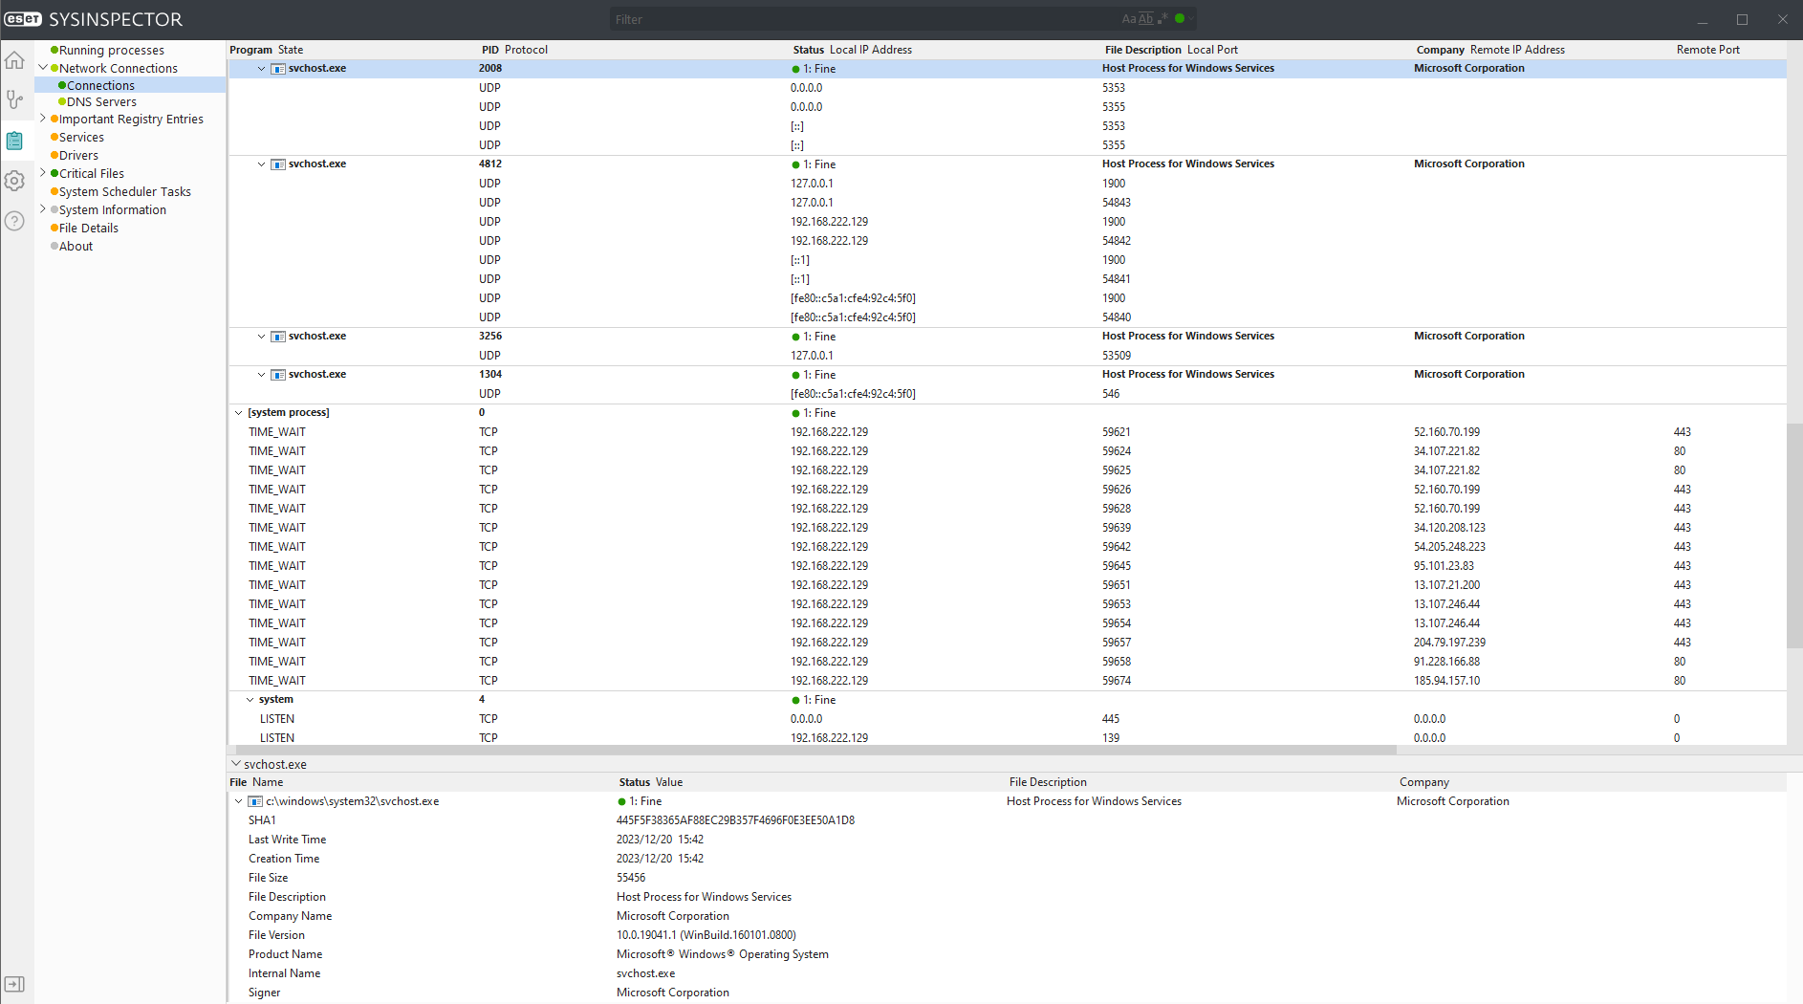Click the SHA1 hash value
1803x1004 pixels.
point(735,820)
